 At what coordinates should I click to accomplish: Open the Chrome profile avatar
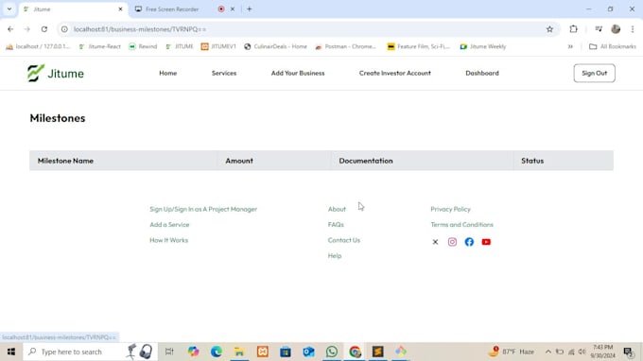pyautogui.click(x=616, y=29)
